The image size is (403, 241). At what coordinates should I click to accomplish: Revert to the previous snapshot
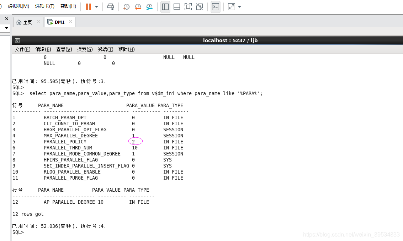pos(138,7)
